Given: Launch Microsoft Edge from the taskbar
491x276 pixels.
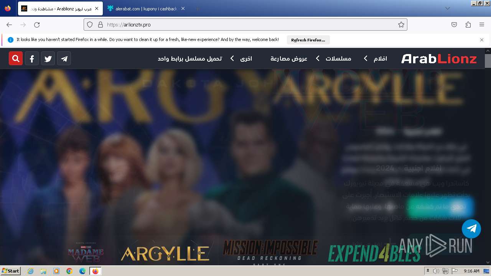Looking at the screenshot, I should coord(82,271).
